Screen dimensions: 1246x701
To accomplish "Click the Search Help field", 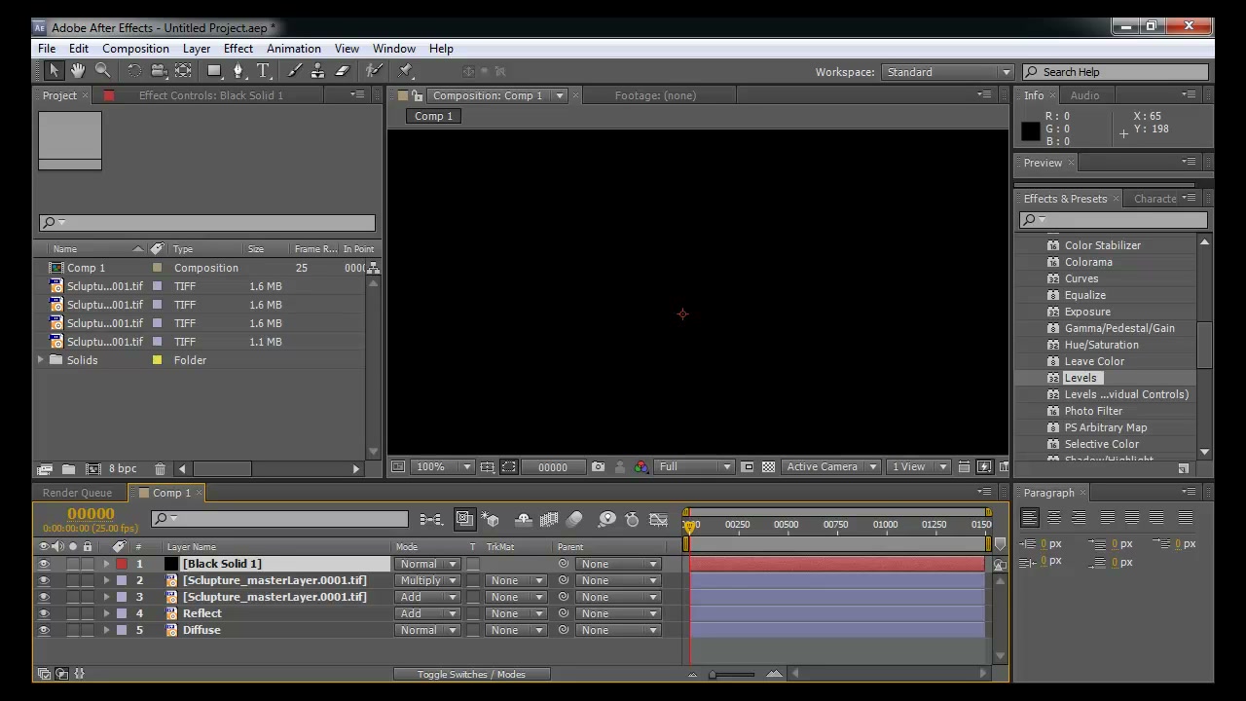I will click(1116, 72).
